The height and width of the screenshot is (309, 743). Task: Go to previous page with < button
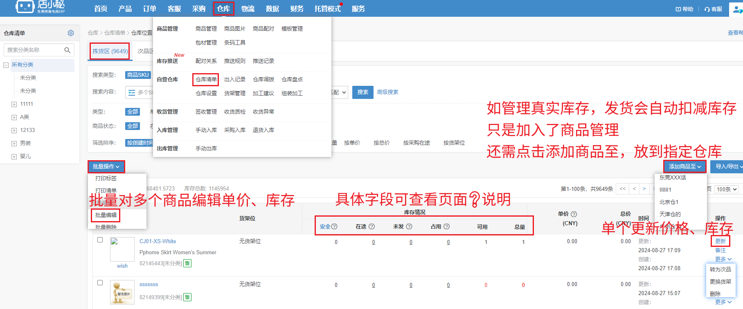pos(634,189)
